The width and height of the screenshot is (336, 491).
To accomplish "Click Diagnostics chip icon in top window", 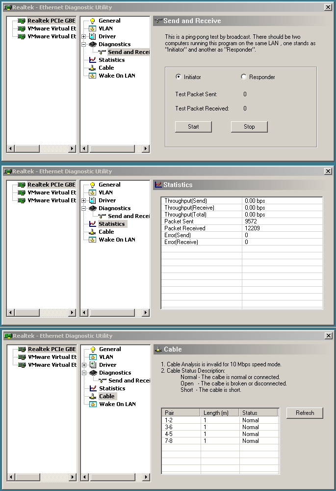I will point(93,44).
